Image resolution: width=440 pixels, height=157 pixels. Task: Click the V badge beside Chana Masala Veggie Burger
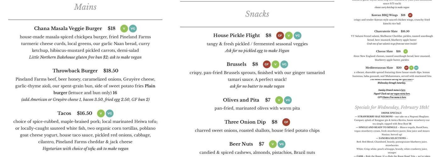pyautogui.click(x=124, y=29)
